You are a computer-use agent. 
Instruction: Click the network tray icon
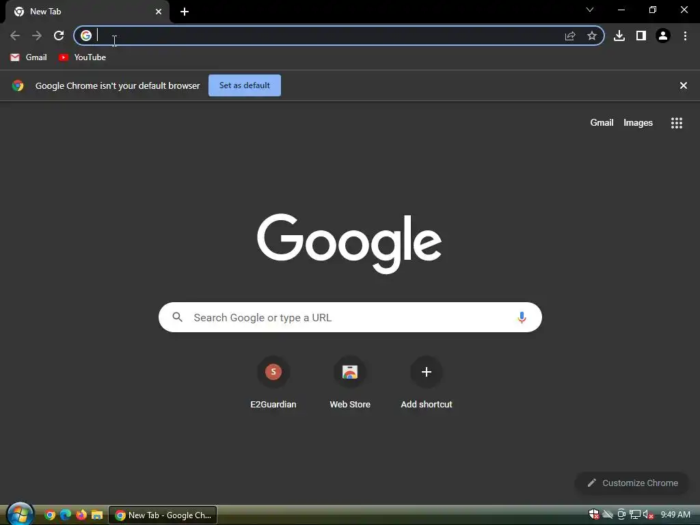pyautogui.click(x=635, y=515)
